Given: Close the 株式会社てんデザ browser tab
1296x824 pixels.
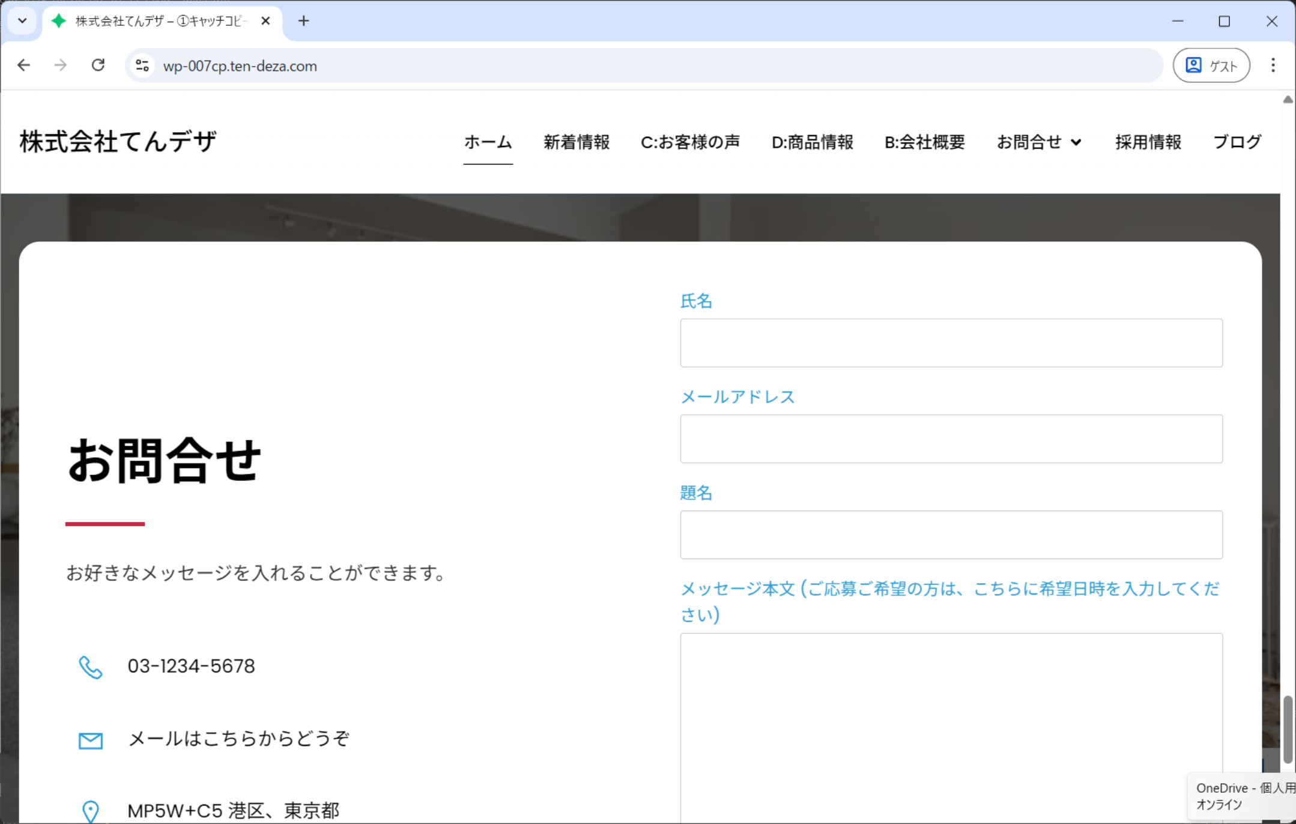Looking at the screenshot, I should pos(265,21).
